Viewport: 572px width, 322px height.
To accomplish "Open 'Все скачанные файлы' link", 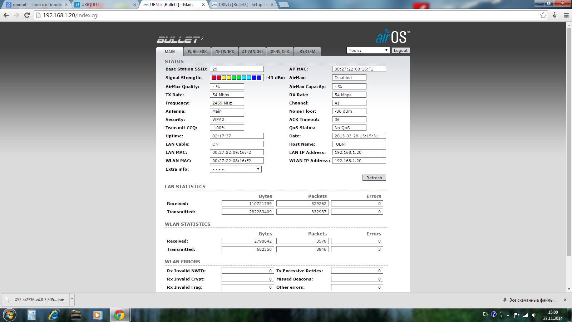I will 533,300.
